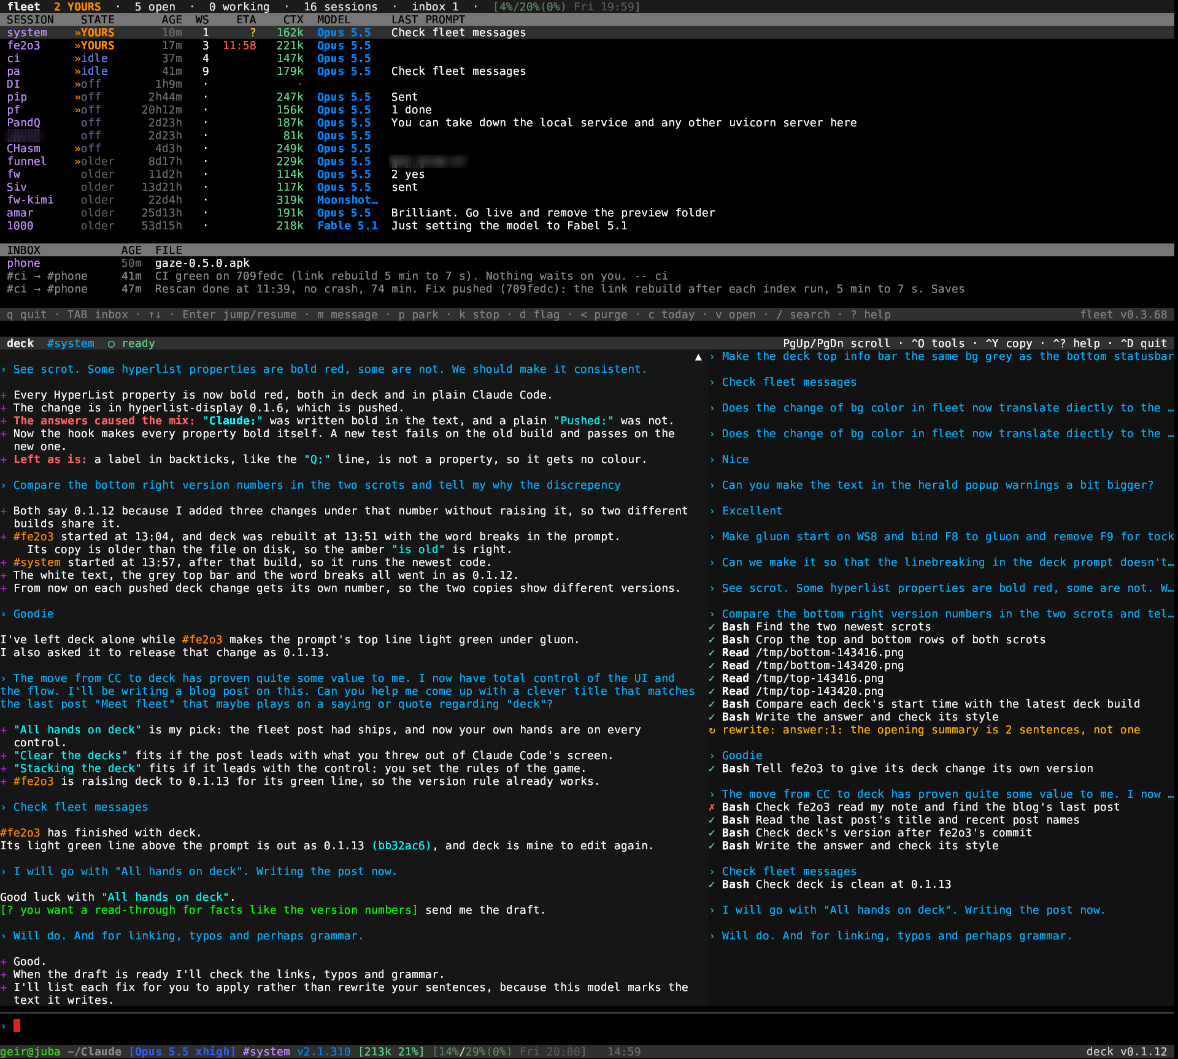
Task: Click the red X beside 'Bash Check fe2o3 read my note'
Action: tap(712, 807)
